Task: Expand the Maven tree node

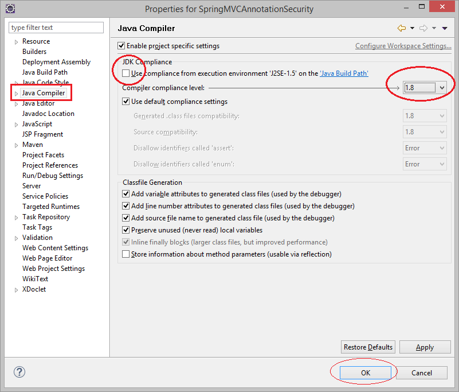Action: [x=17, y=145]
